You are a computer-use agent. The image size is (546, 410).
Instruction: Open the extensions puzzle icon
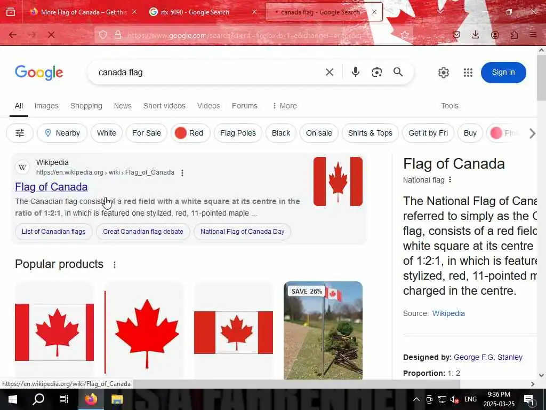click(x=514, y=35)
